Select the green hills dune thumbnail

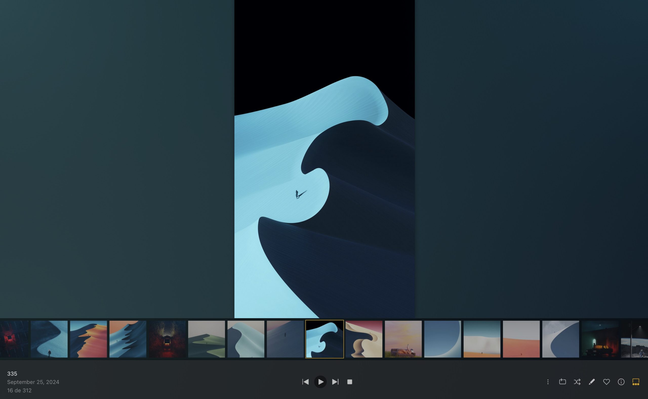tap(206, 339)
